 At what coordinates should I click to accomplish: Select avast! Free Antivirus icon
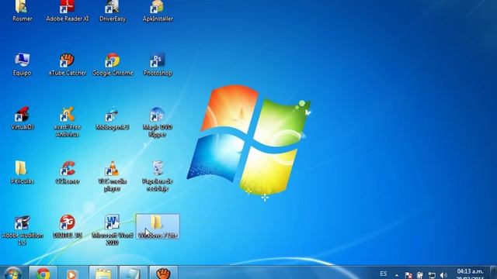[68, 122]
